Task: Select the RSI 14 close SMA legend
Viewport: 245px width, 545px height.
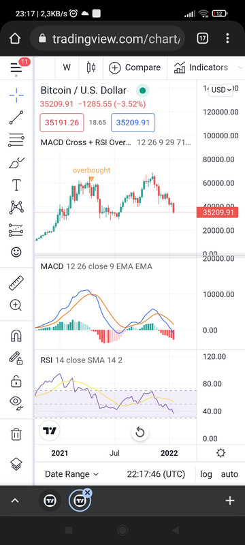Action: [81, 360]
